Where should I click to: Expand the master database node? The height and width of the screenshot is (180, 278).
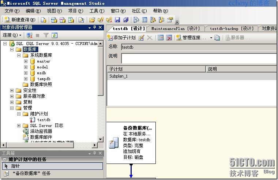26,61
